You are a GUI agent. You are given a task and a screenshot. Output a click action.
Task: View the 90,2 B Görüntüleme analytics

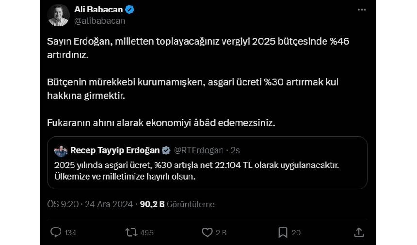point(177,204)
